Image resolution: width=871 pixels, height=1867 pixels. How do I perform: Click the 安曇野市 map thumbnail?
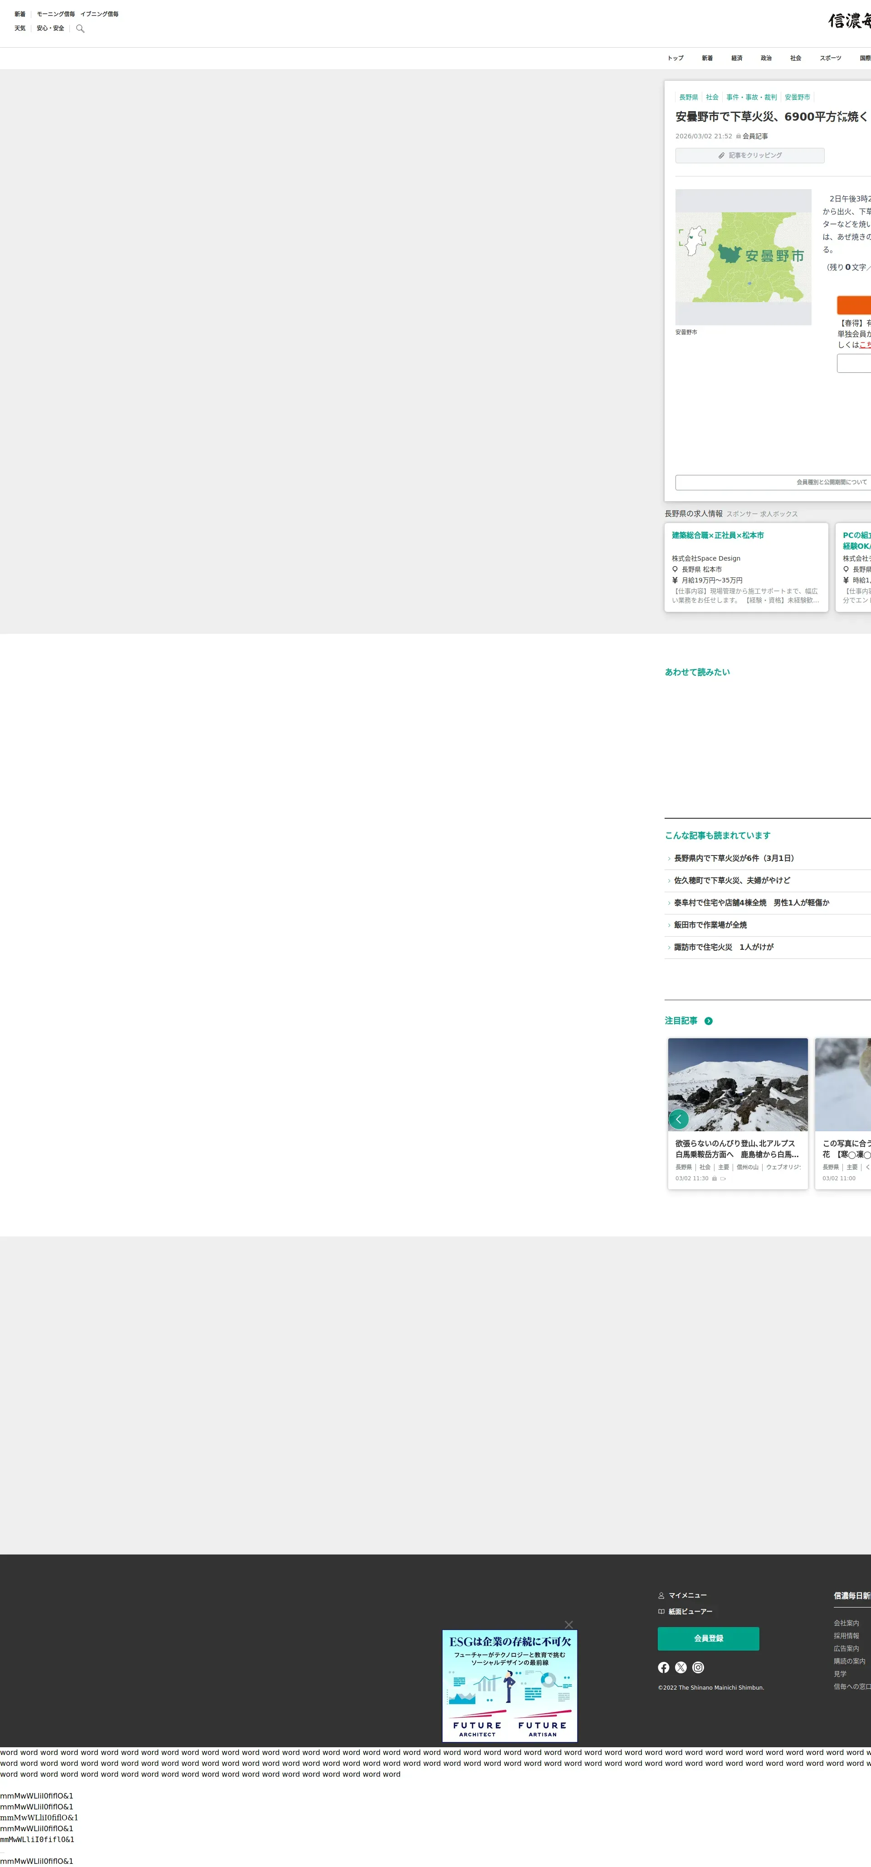pos(743,257)
